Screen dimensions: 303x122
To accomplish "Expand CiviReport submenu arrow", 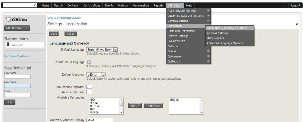I will pyautogui.click(x=208, y=61).
